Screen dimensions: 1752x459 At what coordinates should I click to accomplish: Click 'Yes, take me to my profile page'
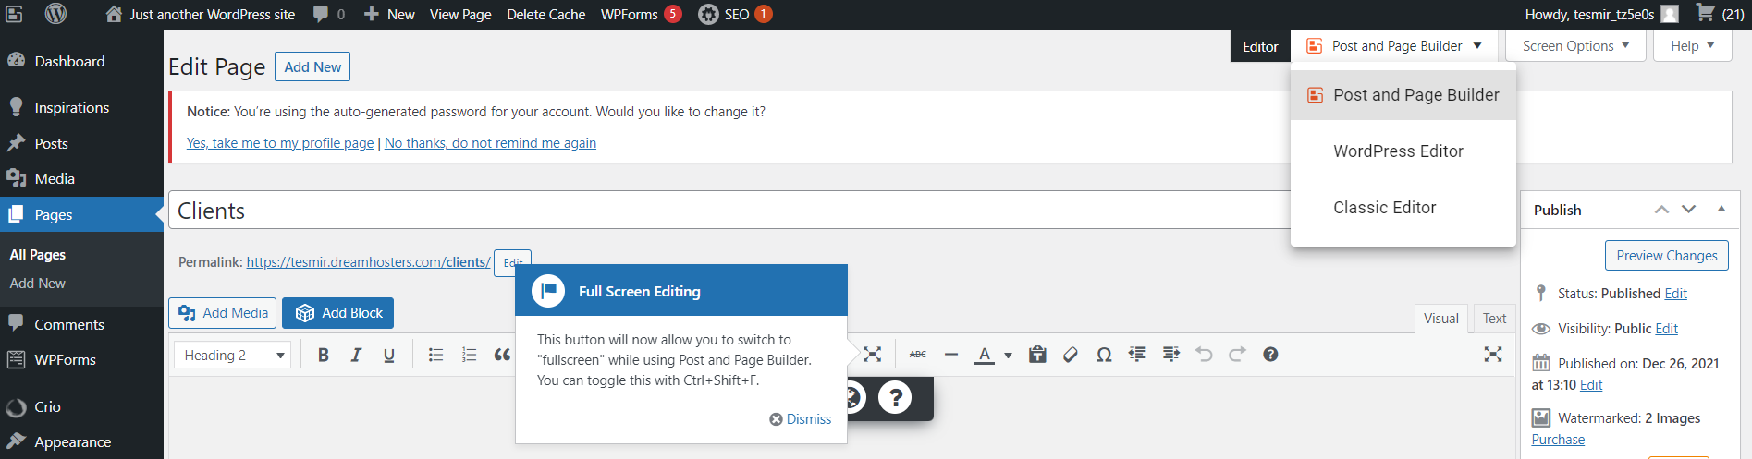pos(280,143)
